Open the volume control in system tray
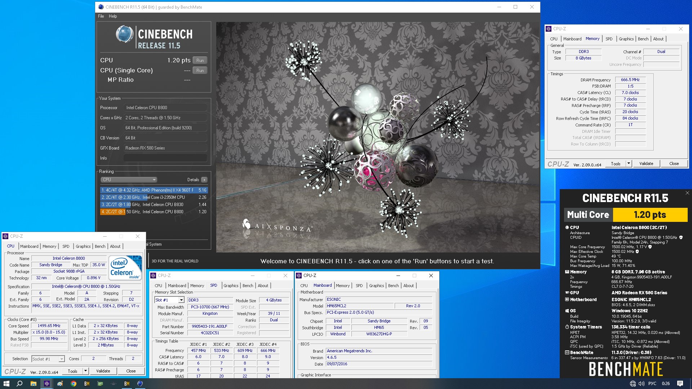692x389 pixels. (641, 384)
